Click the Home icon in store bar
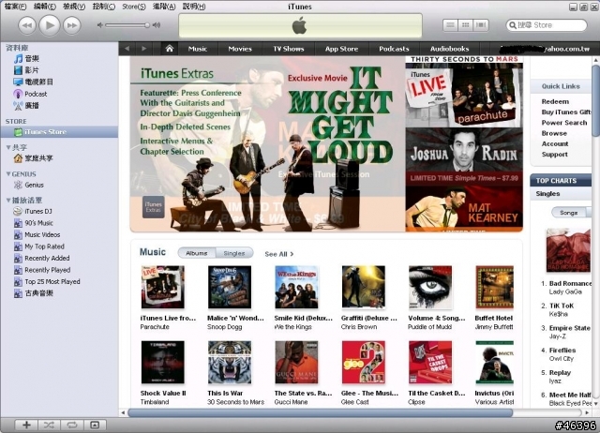Image resolution: width=600 pixels, height=433 pixels. click(170, 49)
